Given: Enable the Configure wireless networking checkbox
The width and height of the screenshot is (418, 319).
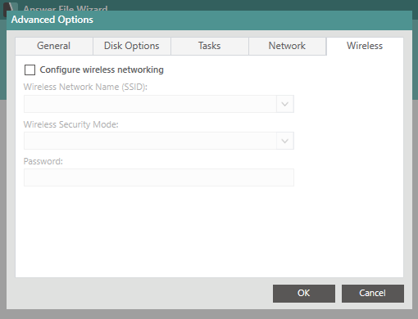Looking at the screenshot, I should 30,70.
